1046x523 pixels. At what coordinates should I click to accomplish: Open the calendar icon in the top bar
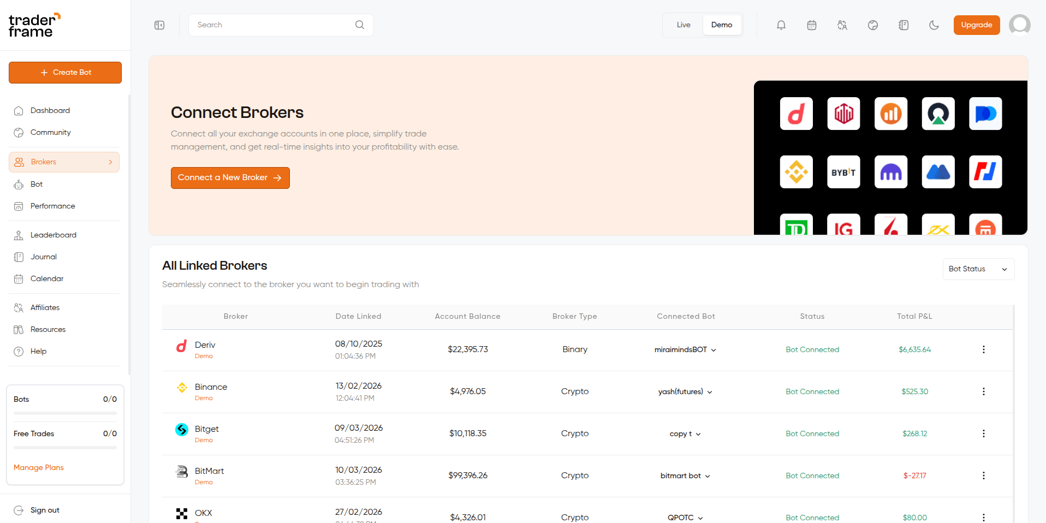812,25
